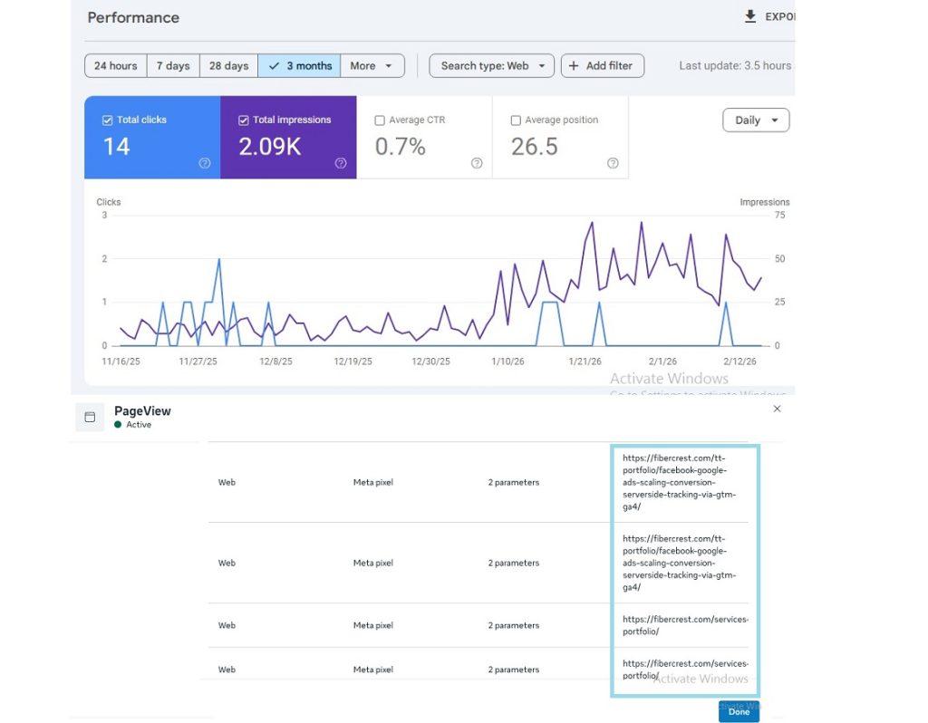
Task: Click the PageView panel card icon
Action: pyautogui.click(x=89, y=417)
